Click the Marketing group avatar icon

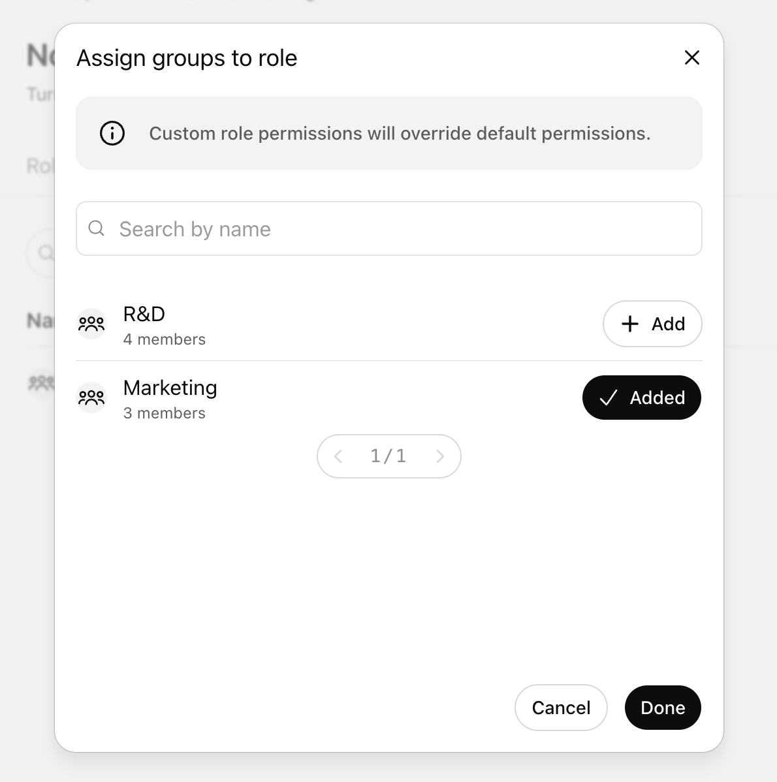point(91,398)
